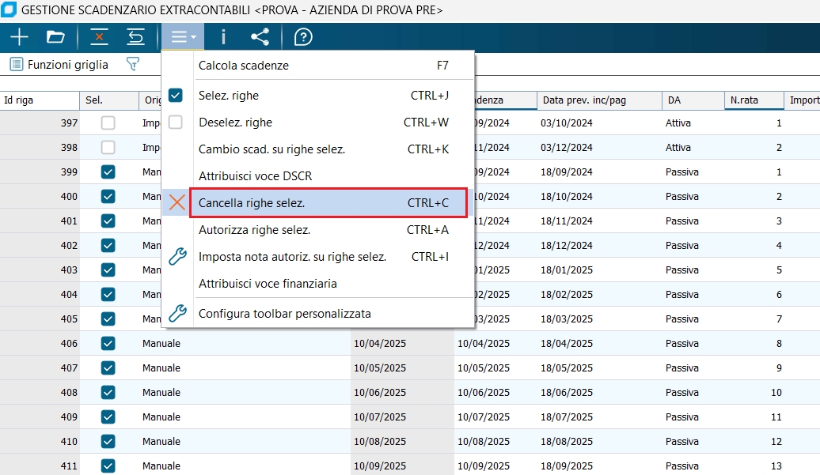
Task: Toggle checkbox for row 397
Action: pyautogui.click(x=108, y=123)
